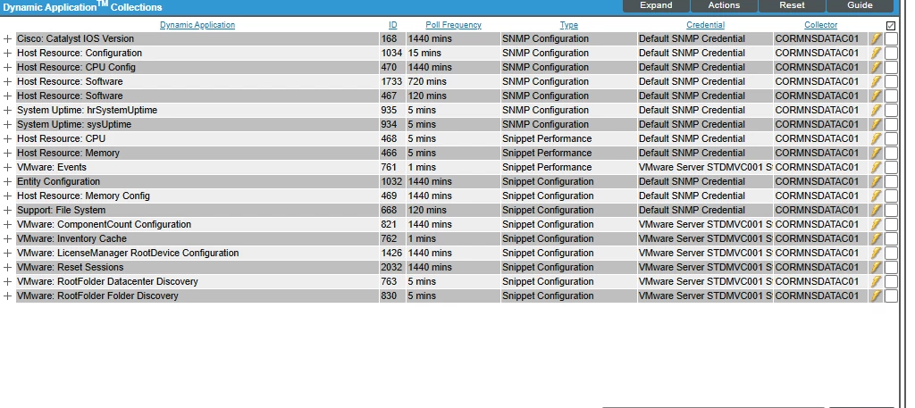Viewport: 915px width, 408px height.
Task: Click lightning icon for Host Resource: CPU row
Action: 876,138
